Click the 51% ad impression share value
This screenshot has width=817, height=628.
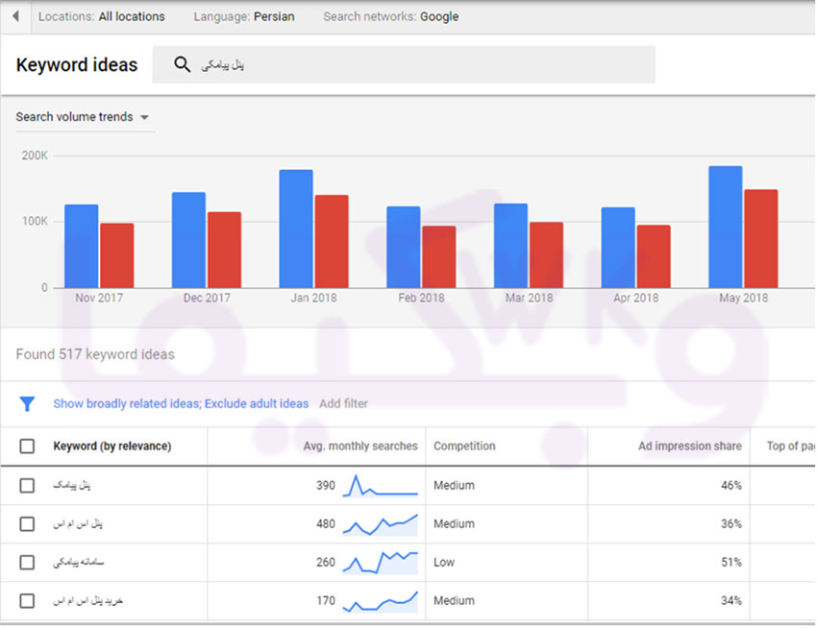pos(731,563)
